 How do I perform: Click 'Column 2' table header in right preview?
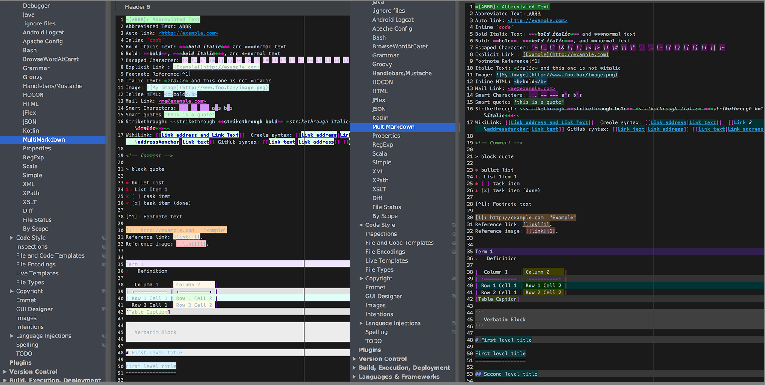pos(537,272)
